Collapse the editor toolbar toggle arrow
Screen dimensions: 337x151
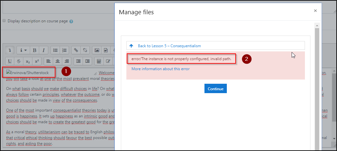(x=10, y=50)
